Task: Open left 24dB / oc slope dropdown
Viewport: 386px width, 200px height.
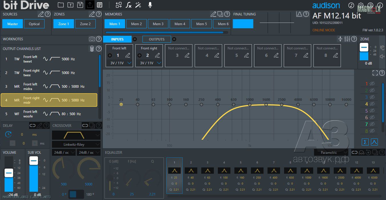Action: pyautogui.click(x=64, y=153)
